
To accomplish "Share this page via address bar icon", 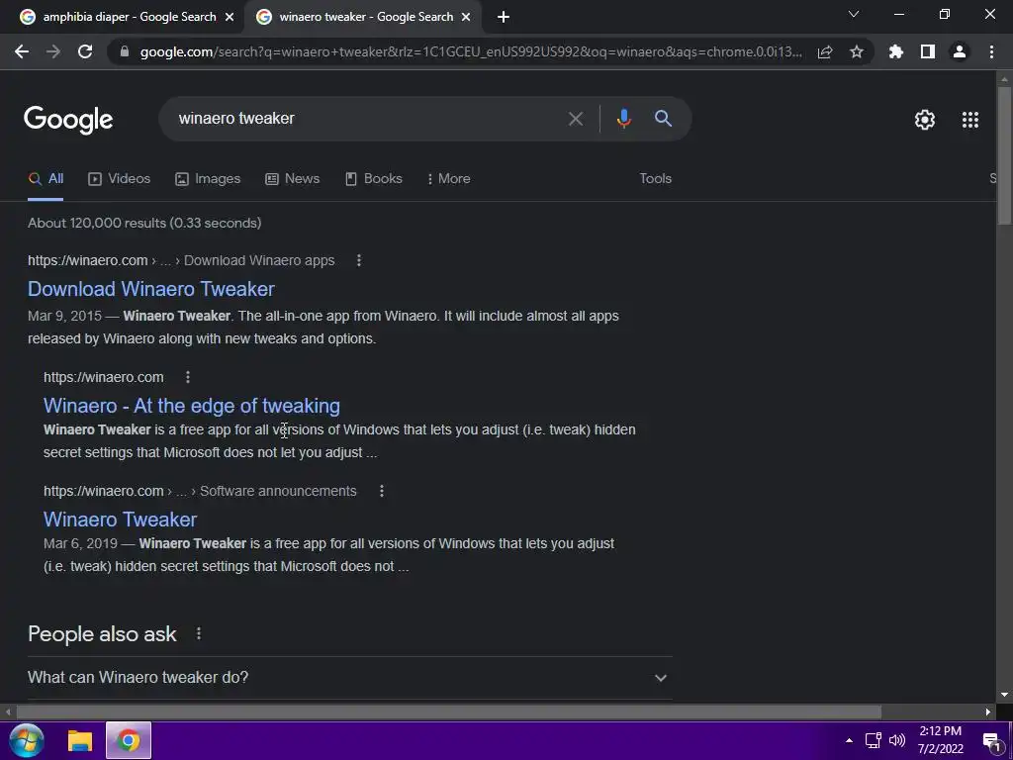I will point(825,51).
